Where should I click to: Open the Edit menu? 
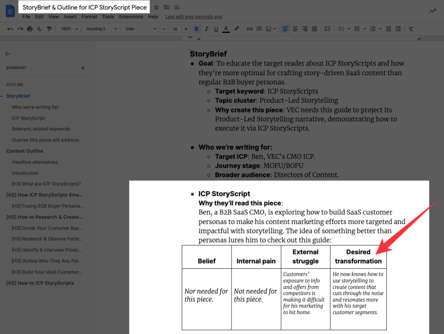[39, 17]
